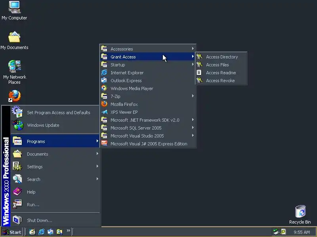The height and width of the screenshot is (237, 317).
Task: Click the 7-Zip submenu arrow
Action: tap(193, 96)
